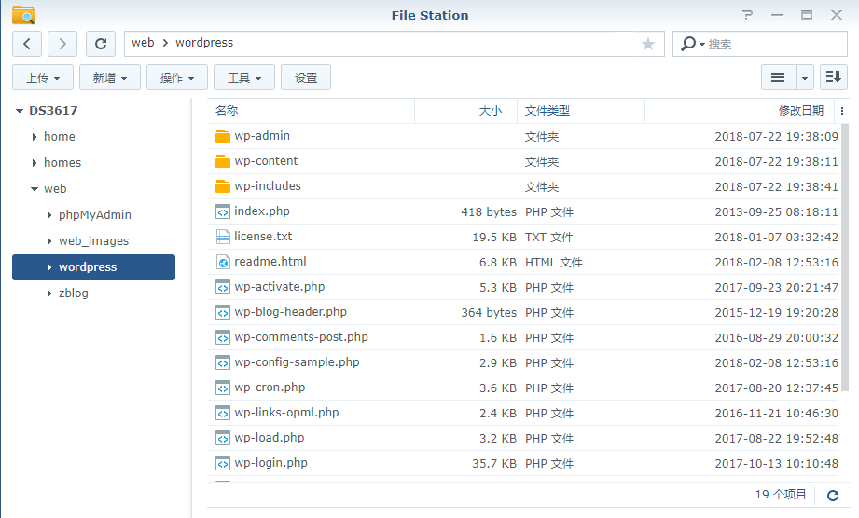The image size is (859, 518).
Task: Expand the phpMyAdmin folder in tree
Action: tap(49, 215)
